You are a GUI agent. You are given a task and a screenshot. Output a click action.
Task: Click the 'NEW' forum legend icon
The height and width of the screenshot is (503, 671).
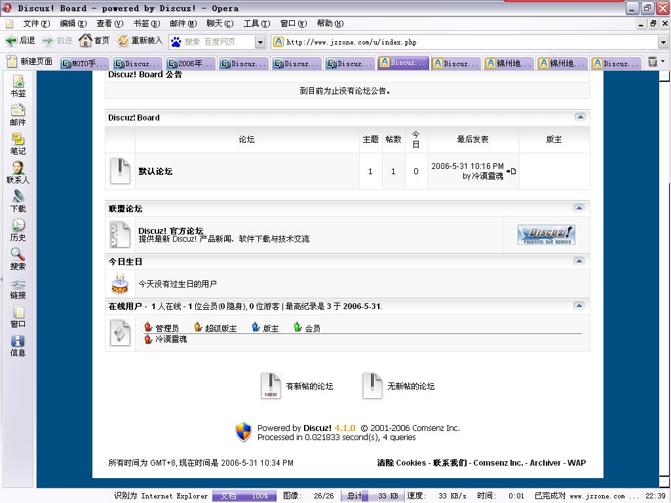[271, 386]
